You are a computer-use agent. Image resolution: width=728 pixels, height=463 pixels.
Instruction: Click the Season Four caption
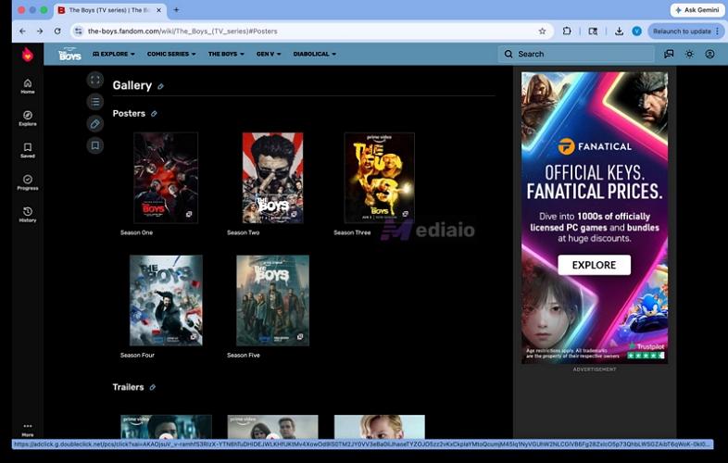point(137,356)
